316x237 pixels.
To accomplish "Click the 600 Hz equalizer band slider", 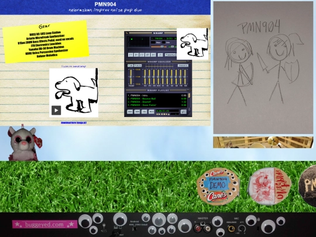I will [159, 77].
